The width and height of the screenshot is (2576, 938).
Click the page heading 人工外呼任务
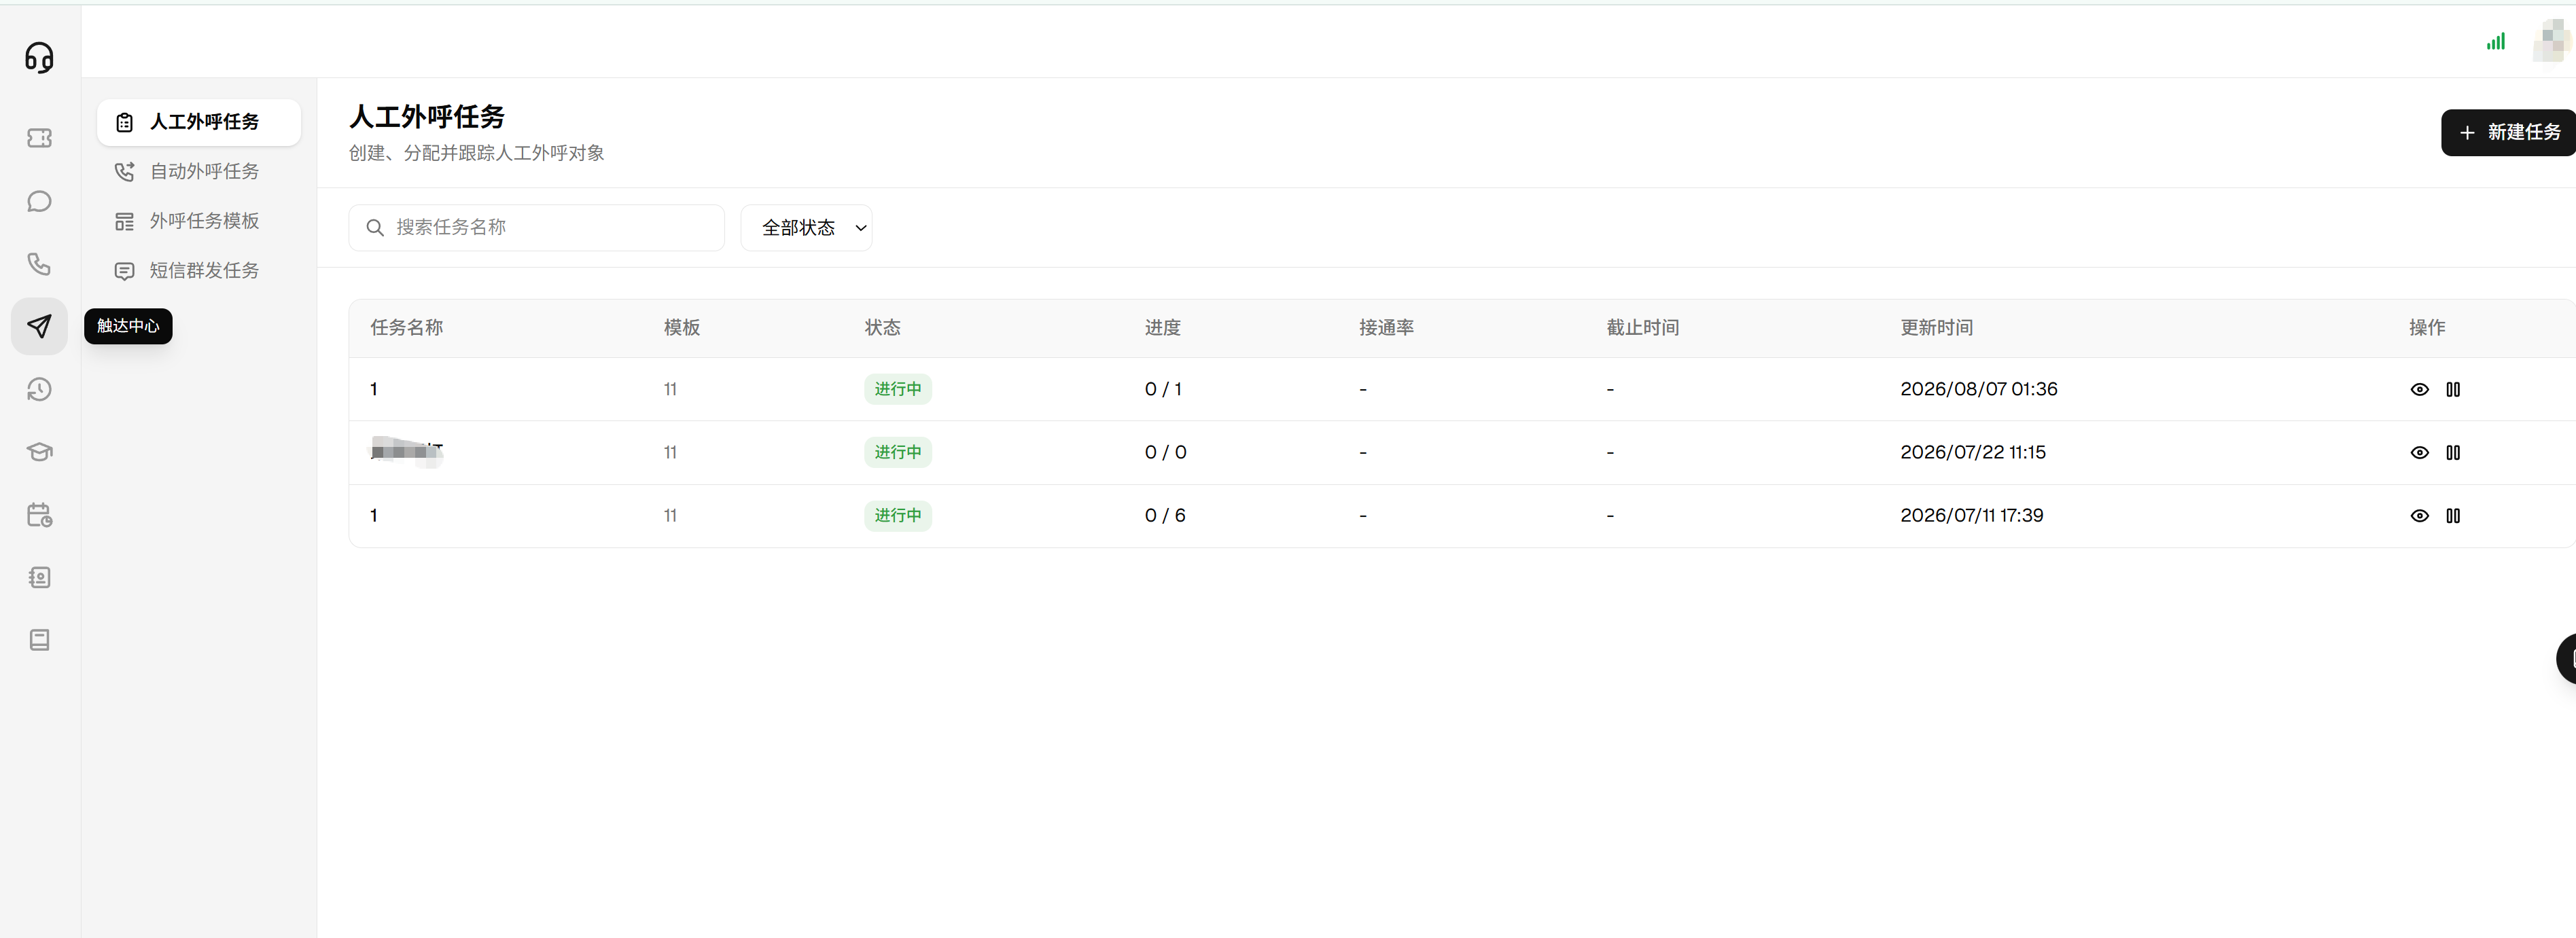[427, 117]
